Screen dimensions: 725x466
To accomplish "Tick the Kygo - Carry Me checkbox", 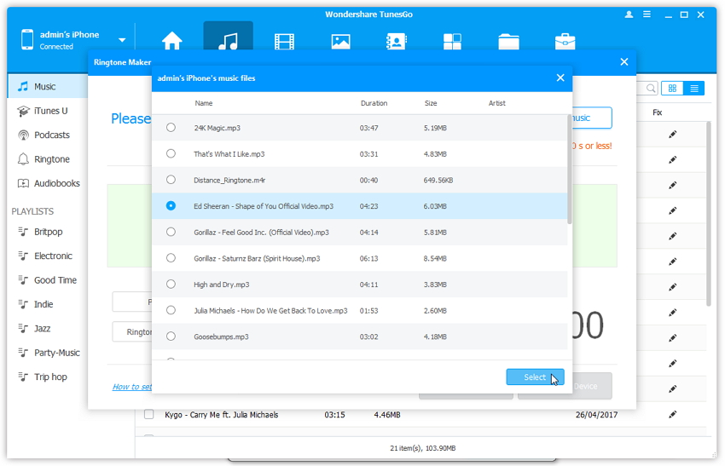I will tap(148, 415).
